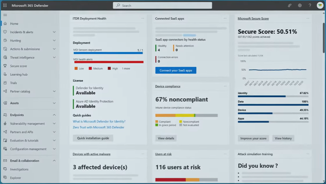Click View details for device compliance
This screenshot has width=326, height=184.
[166, 138]
